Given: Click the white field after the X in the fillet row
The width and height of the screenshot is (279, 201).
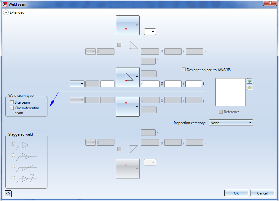Looking at the screenshot, I should click(x=173, y=84).
